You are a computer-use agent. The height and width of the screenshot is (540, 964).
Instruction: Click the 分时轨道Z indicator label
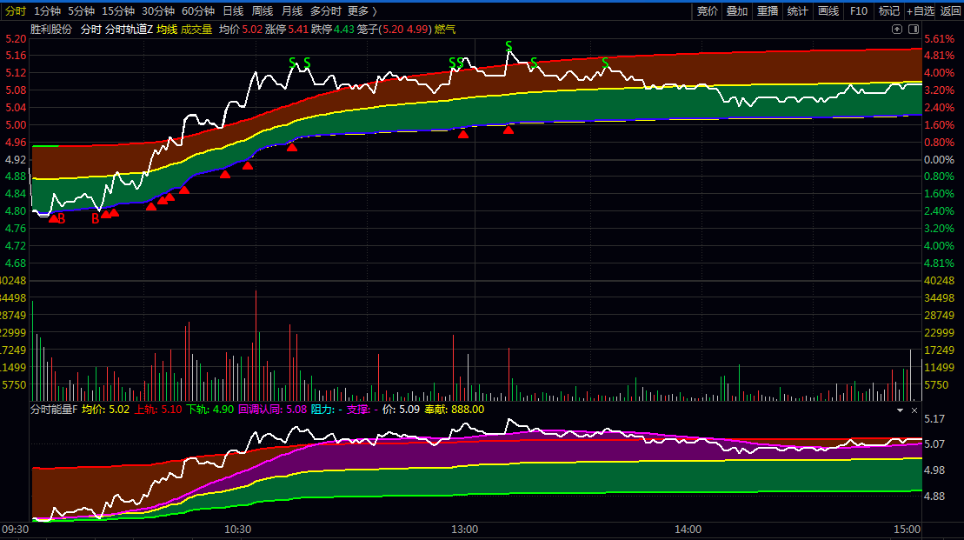(x=130, y=30)
